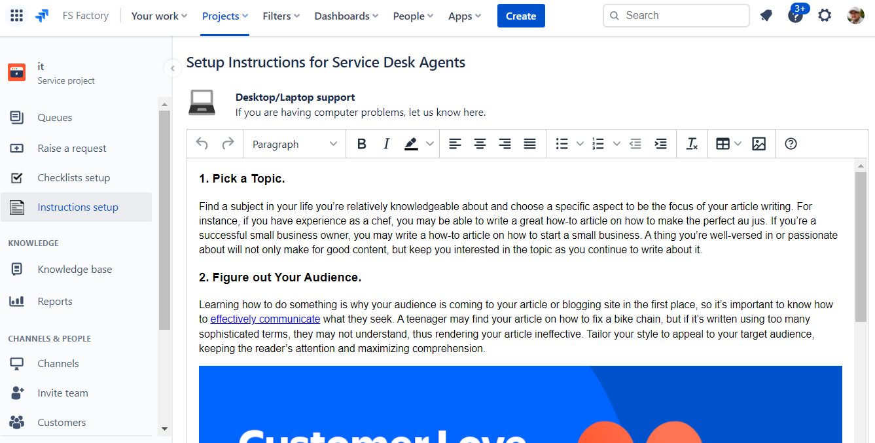Open the Paragraph style dropdown
This screenshot has width=875, height=443.
(x=295, y=144)
